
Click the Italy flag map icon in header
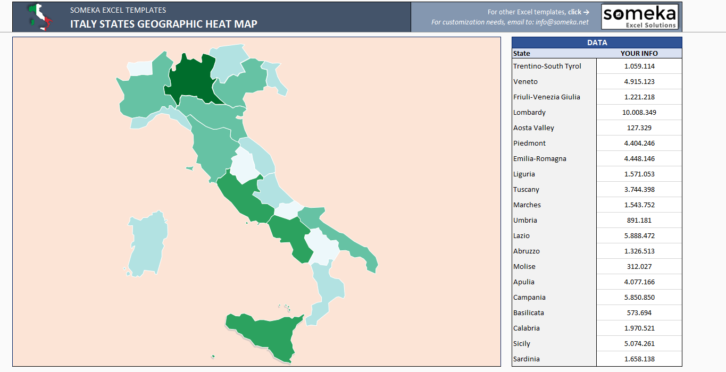coord(40,16)
